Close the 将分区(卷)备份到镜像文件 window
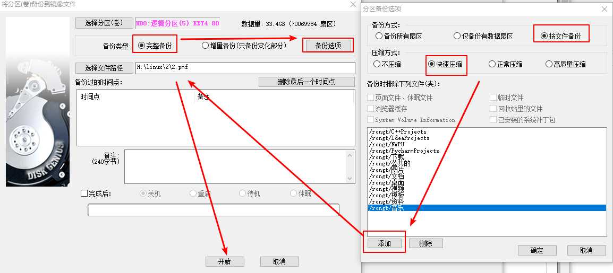The width and height of the screenshot is (613, 273). tap(353, 4)
